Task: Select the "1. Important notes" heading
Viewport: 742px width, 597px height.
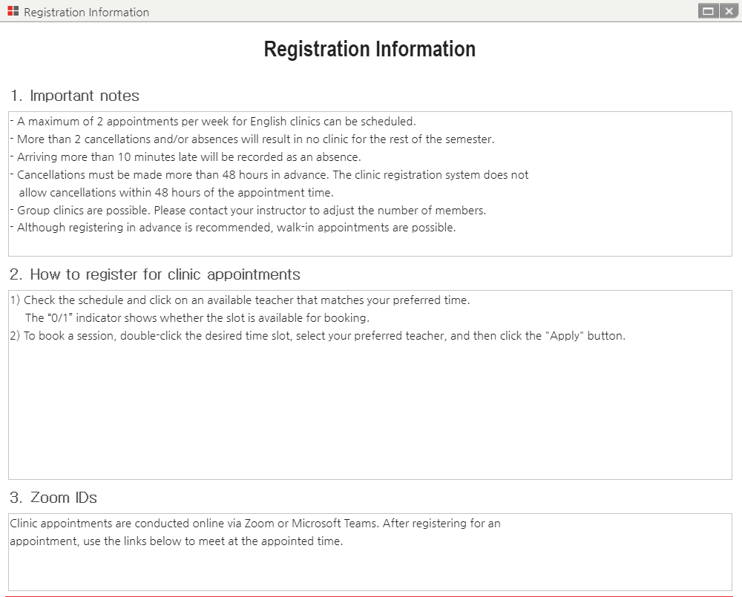Action: 75,96
